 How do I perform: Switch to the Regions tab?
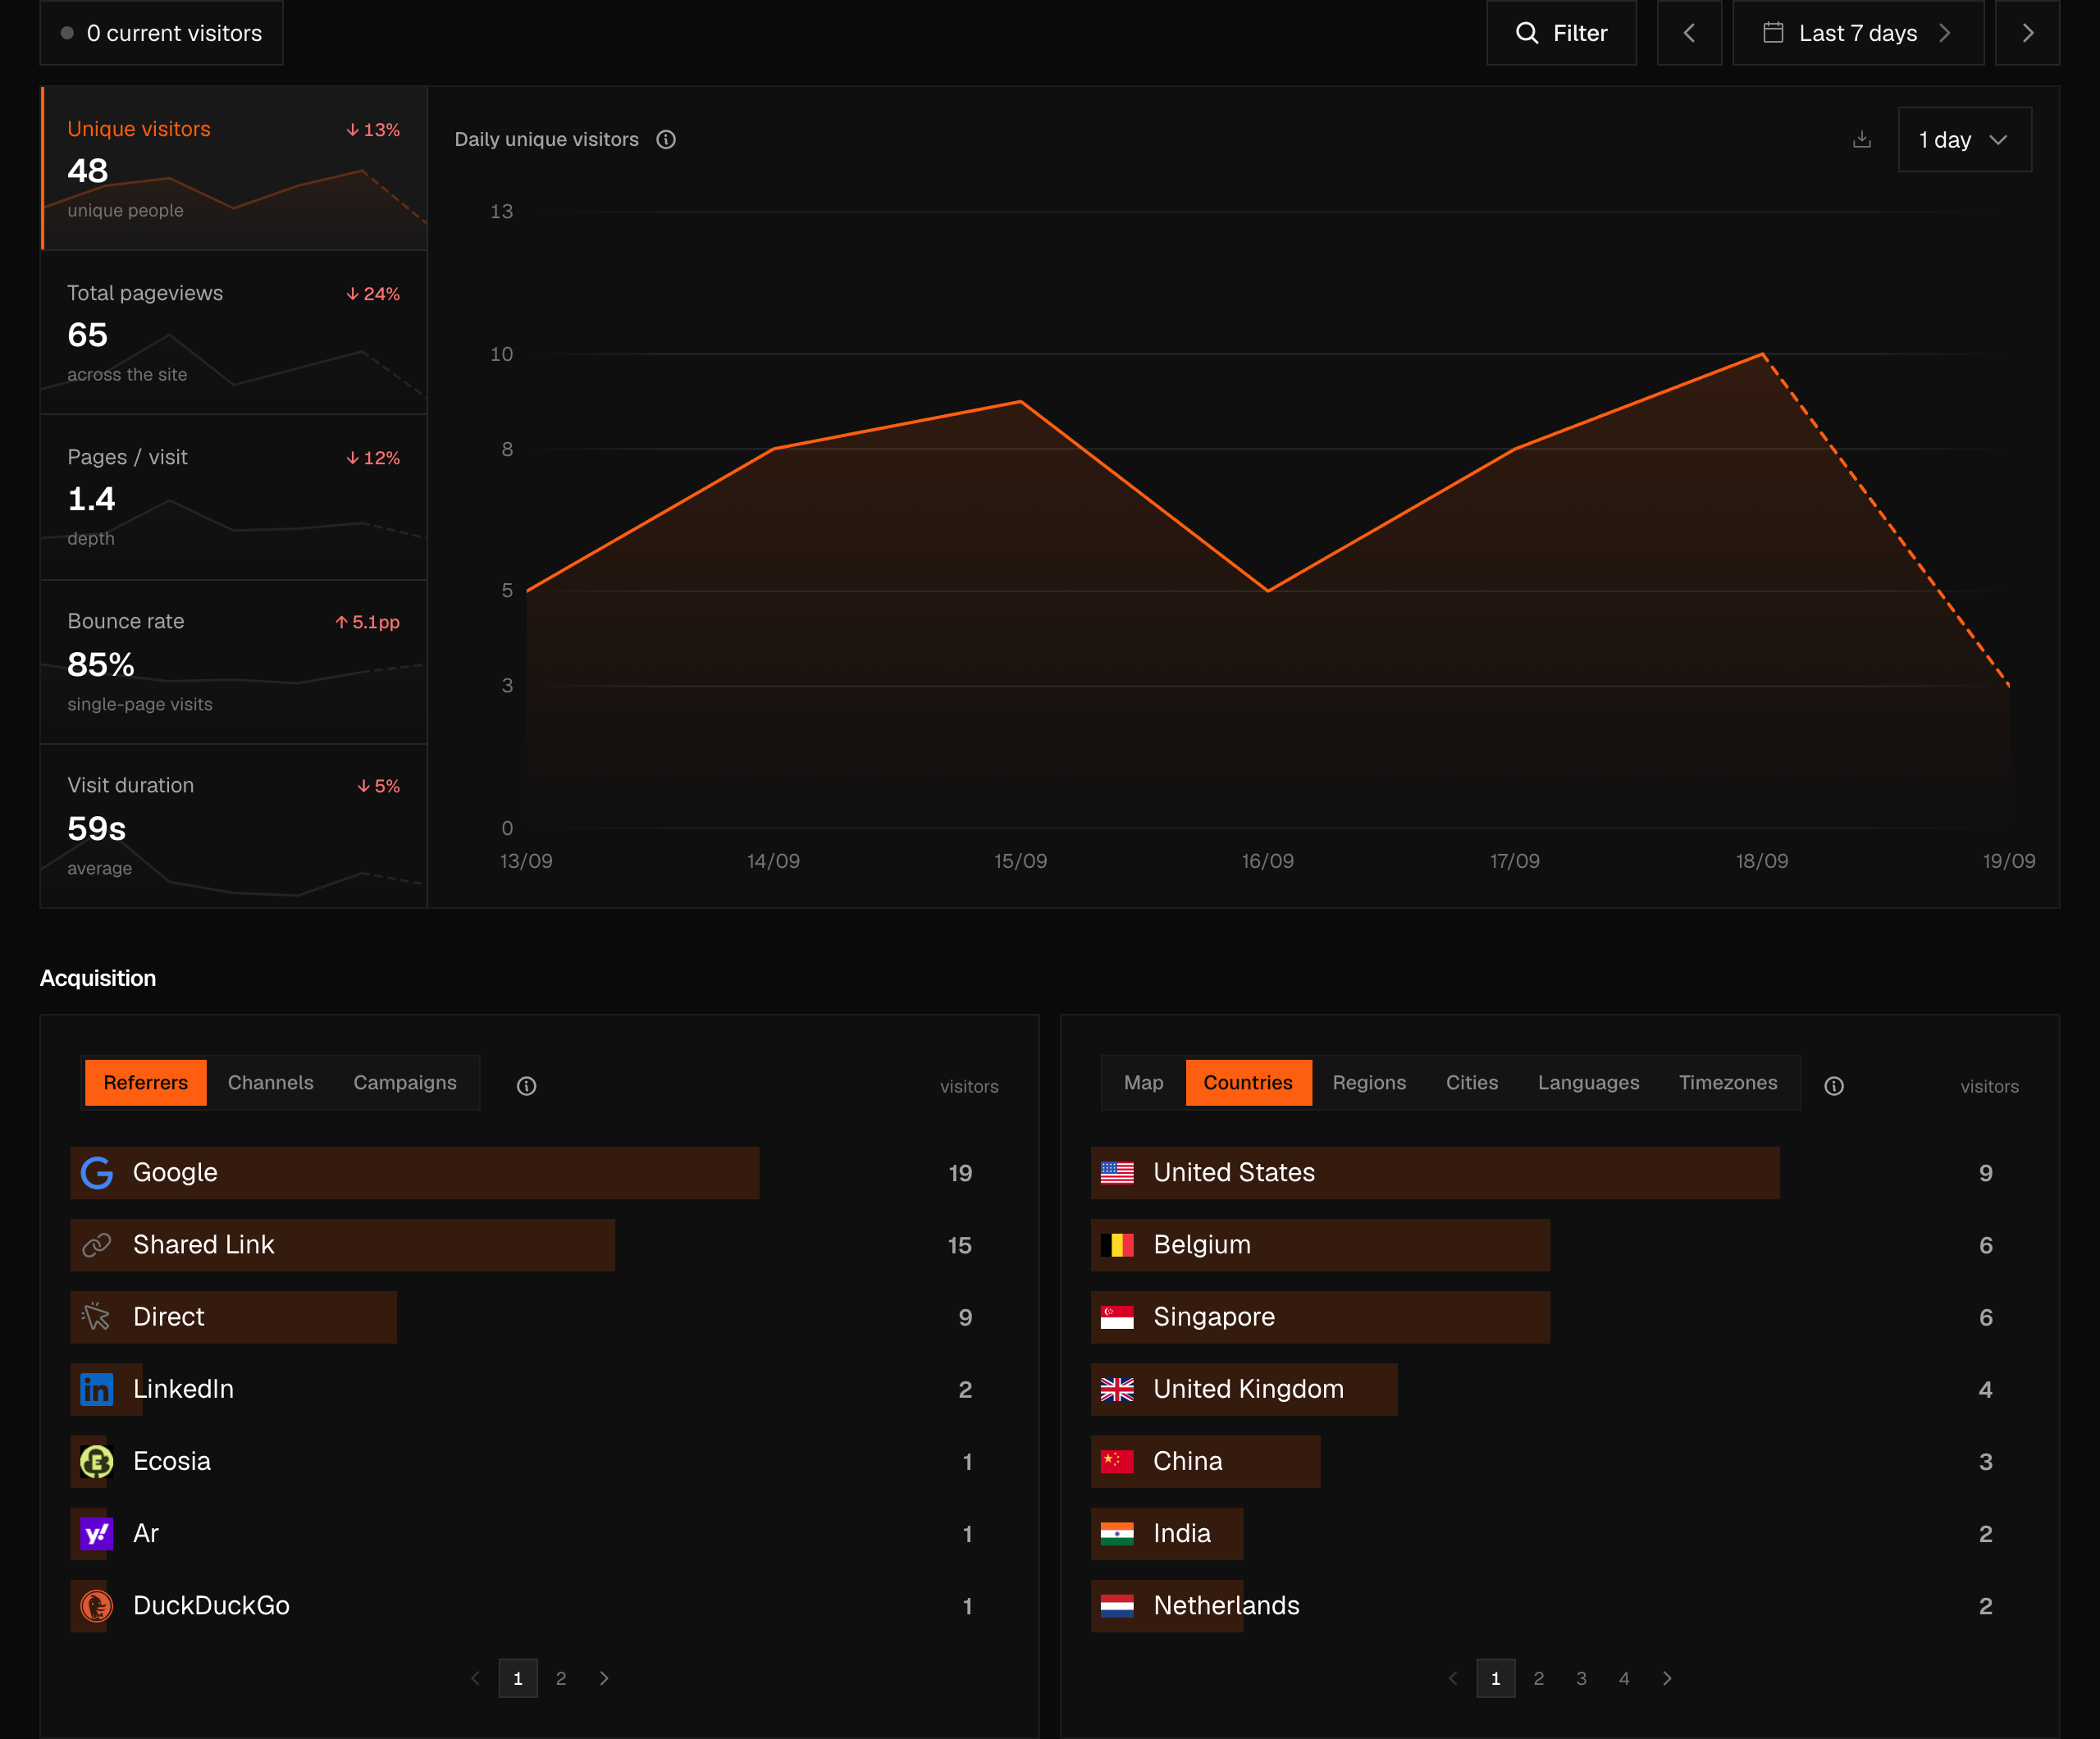click(x=1369, y=1083)
